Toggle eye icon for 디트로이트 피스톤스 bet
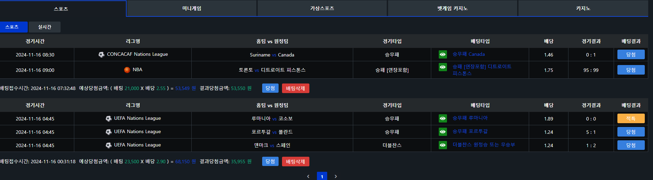Screen dimensions: 653x180 [x=443, y=67]
